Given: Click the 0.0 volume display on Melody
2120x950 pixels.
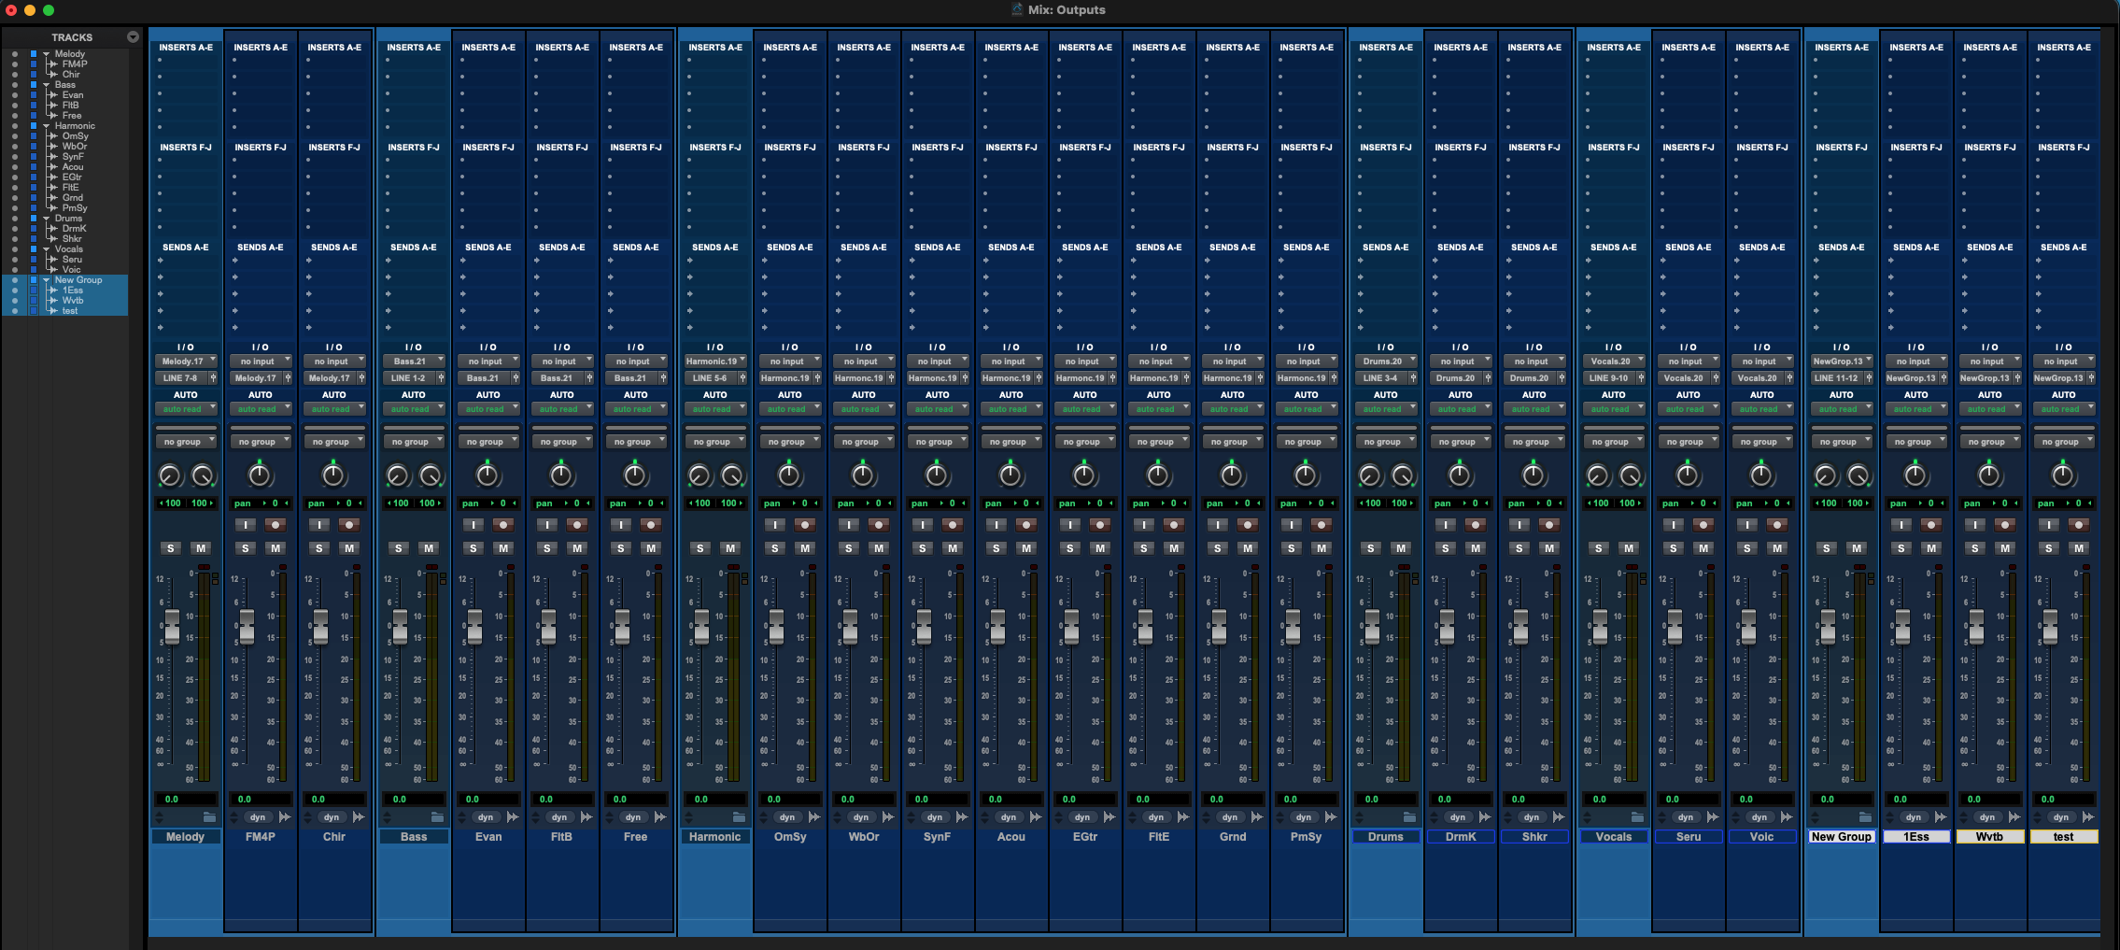Looking at the screenshot, I should tap(186, 799).
